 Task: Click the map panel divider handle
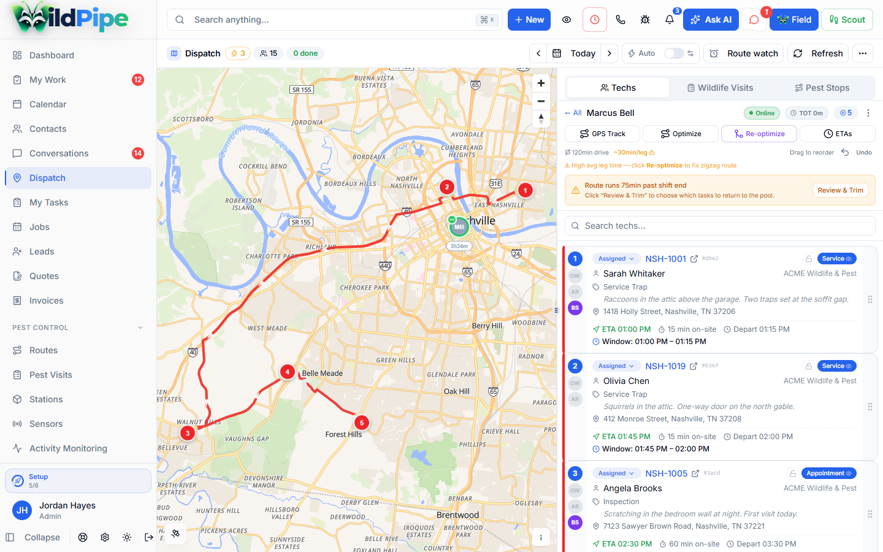(556, 310)
